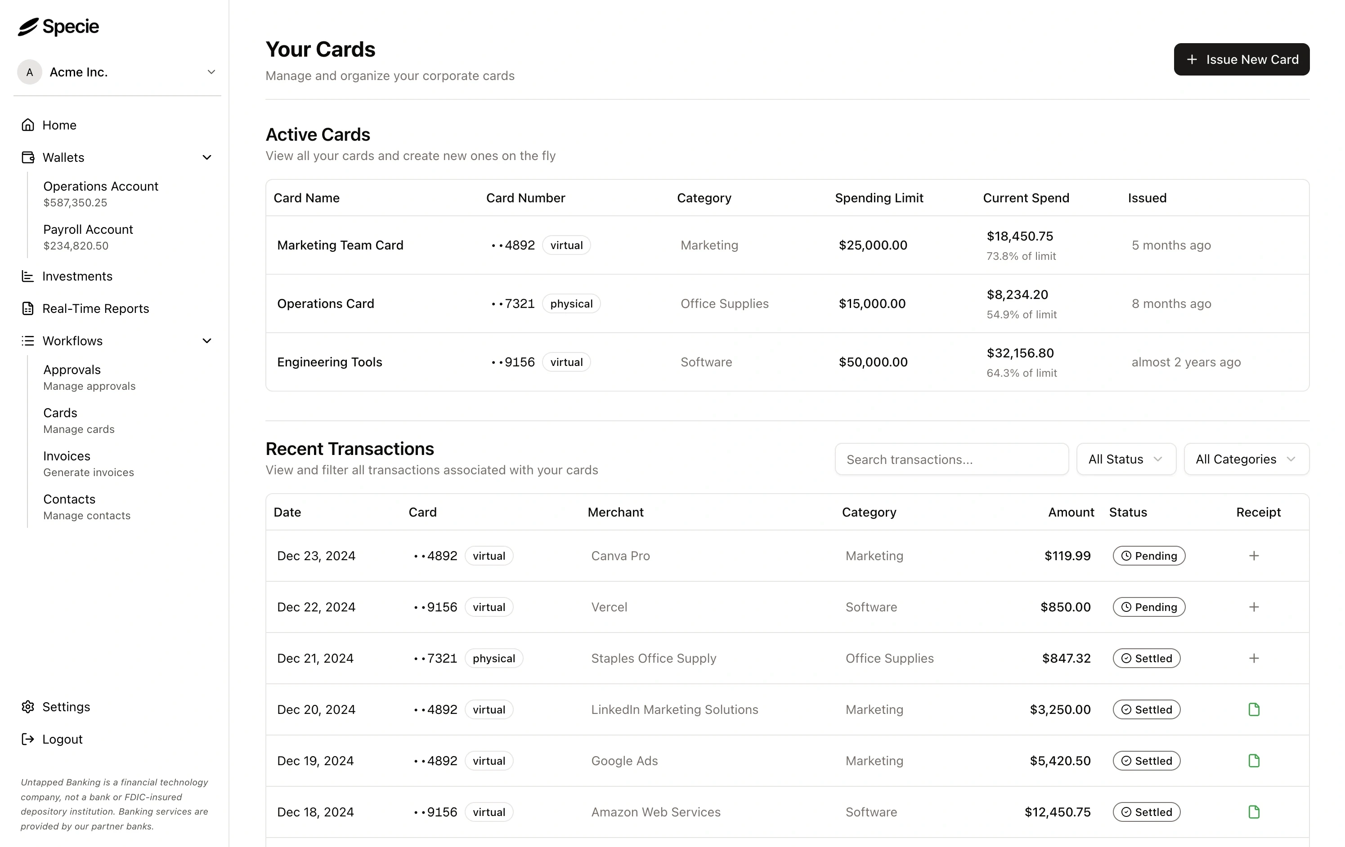The height and width of the screenshot is (847, 1345).
Task: Collapse the Workflows section
Action: pos(206,341)
